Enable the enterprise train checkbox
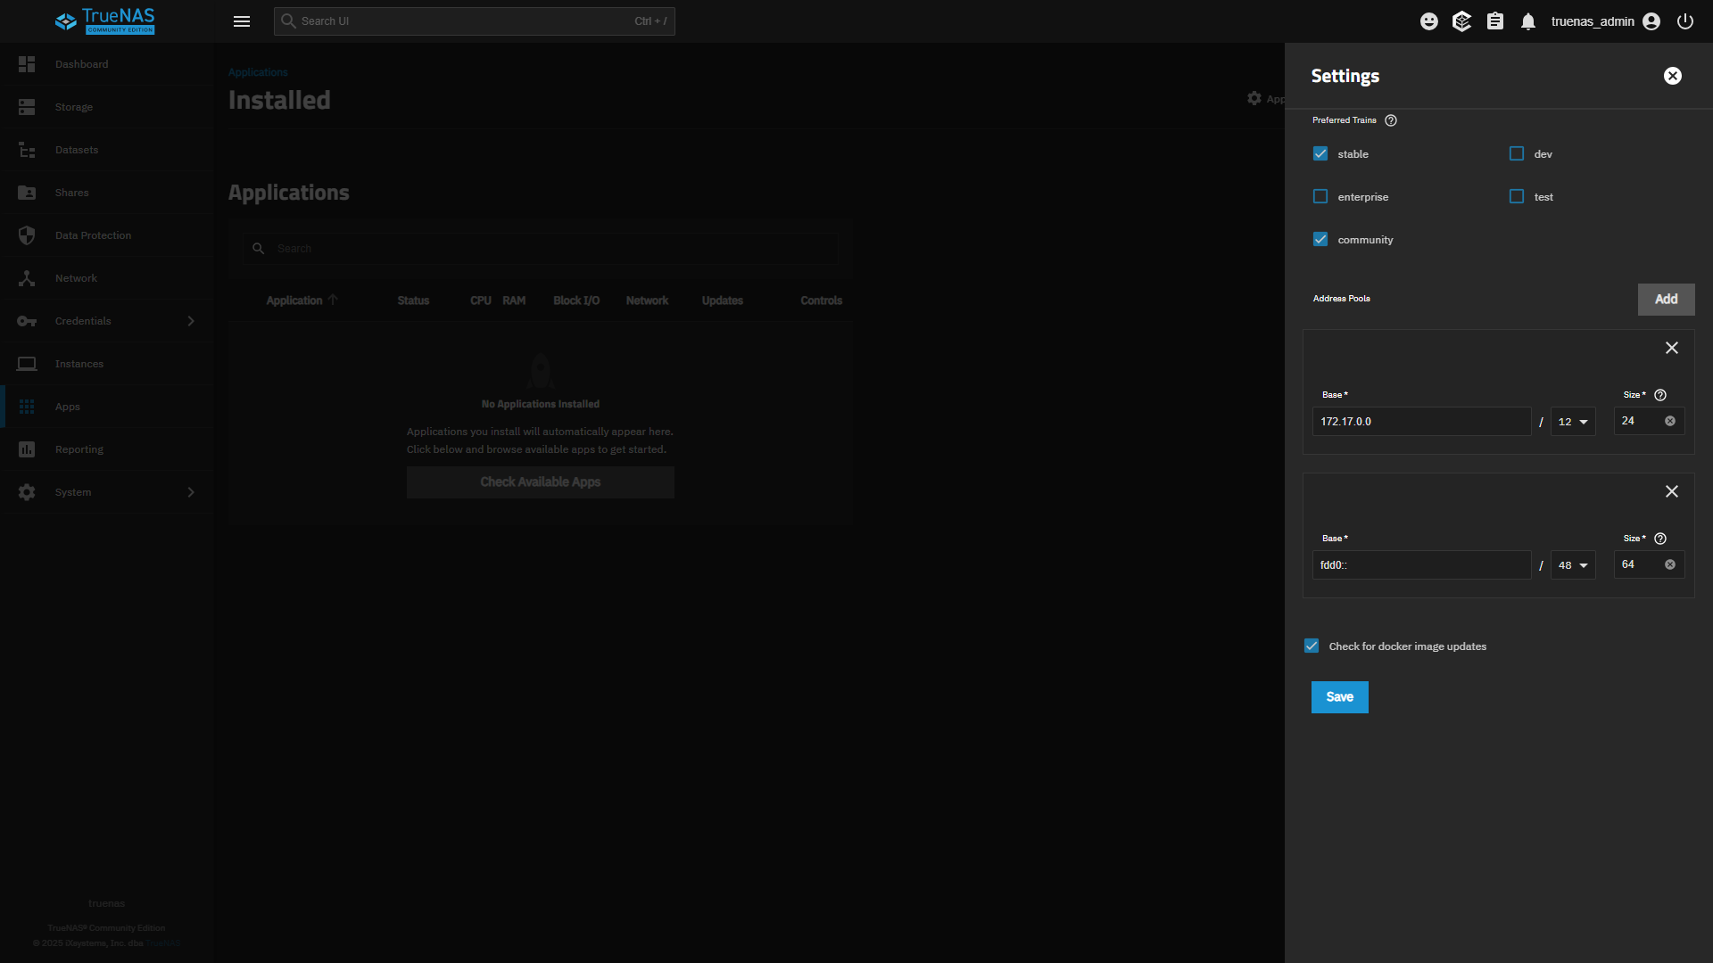The height and width of the screenshot is (963, 1713). point(1320,196)
